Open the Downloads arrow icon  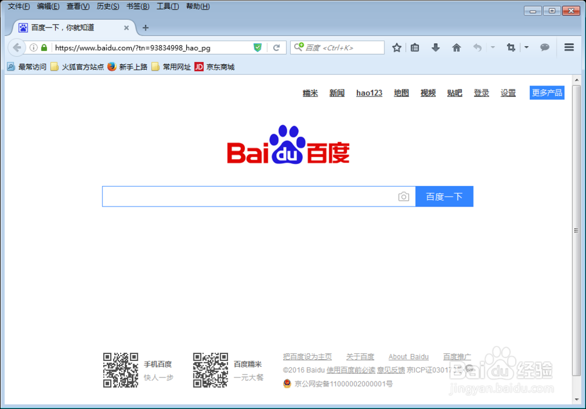(x=435, y=47)
